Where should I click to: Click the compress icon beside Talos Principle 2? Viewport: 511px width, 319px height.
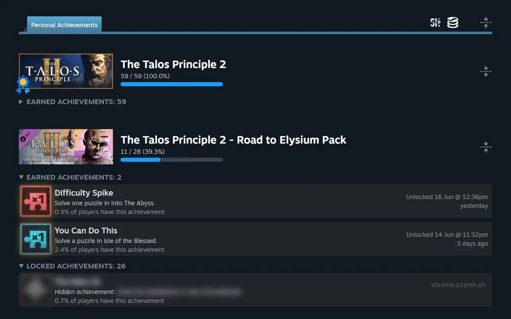click(x=486, y=71)
